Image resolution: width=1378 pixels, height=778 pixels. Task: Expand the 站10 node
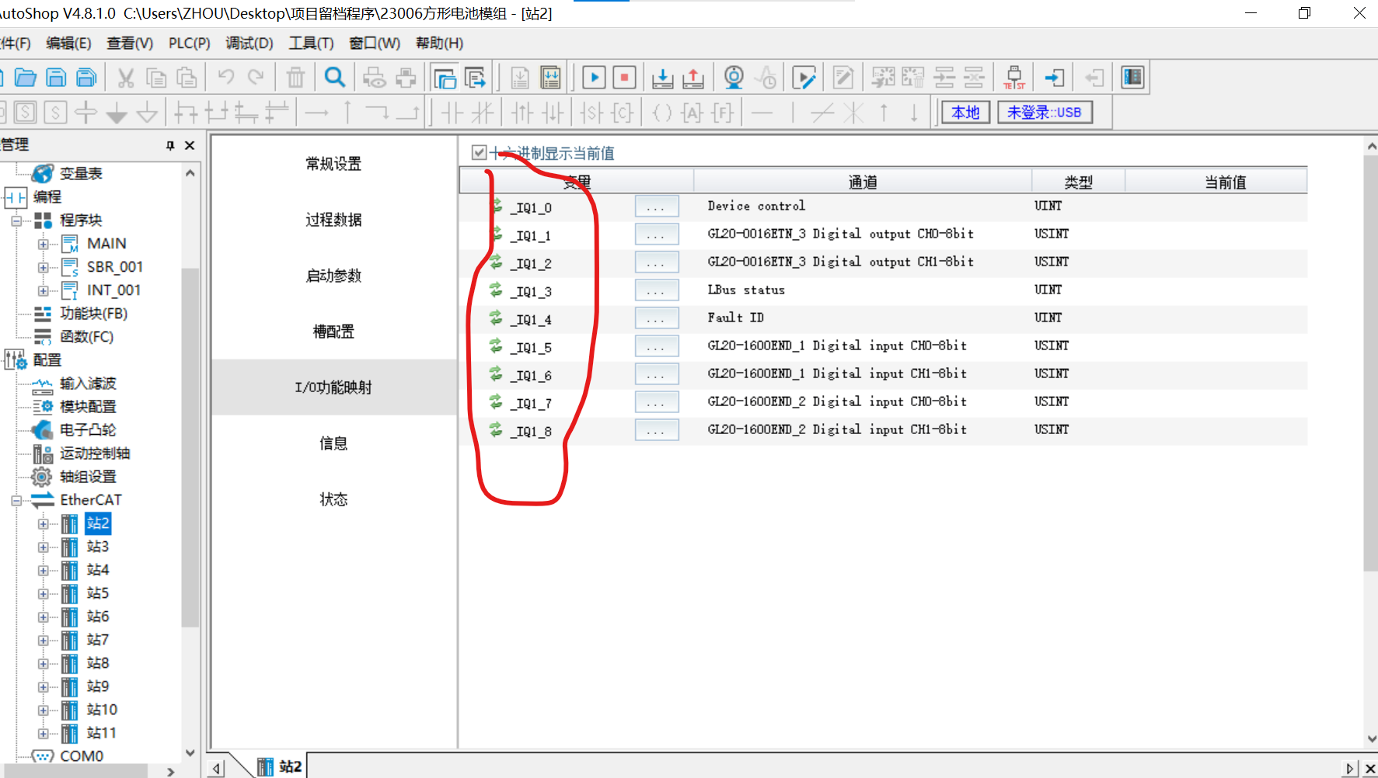tap(43, 710)
